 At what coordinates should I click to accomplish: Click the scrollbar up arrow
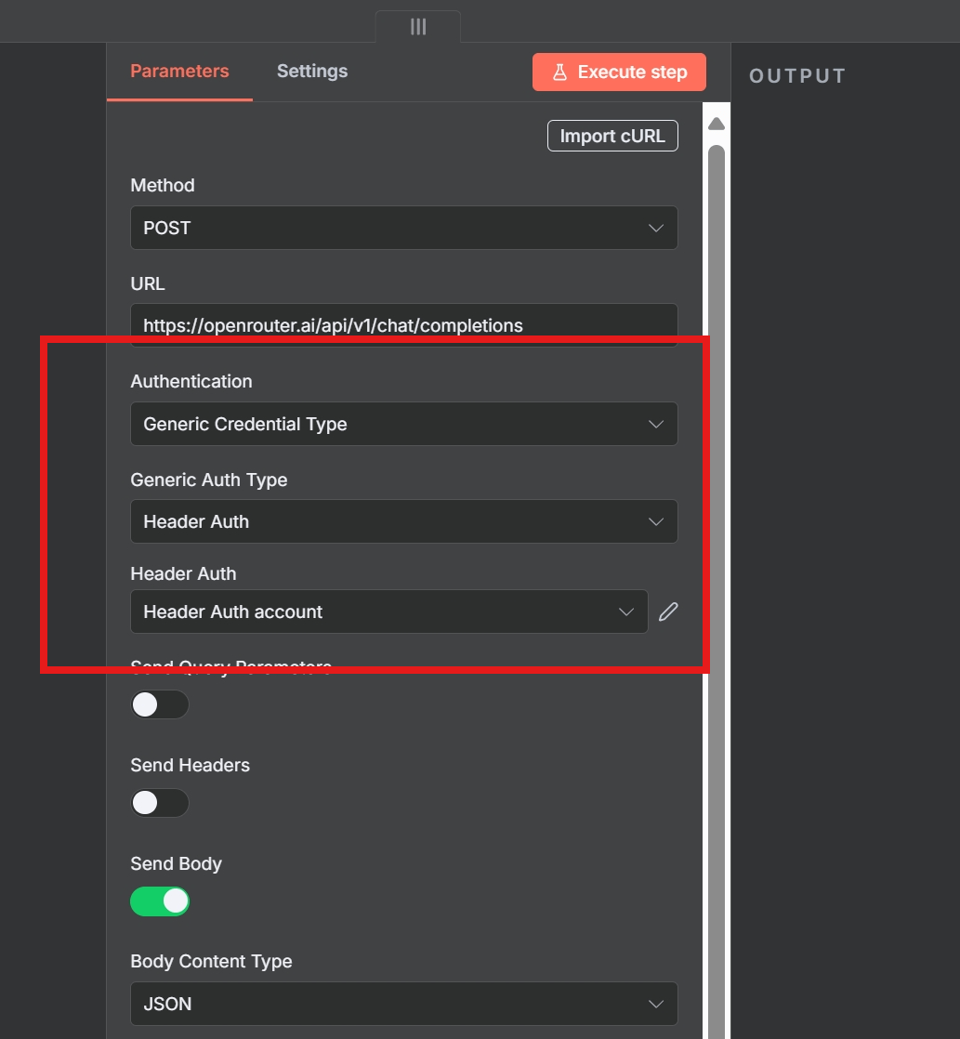click(716, 122)
